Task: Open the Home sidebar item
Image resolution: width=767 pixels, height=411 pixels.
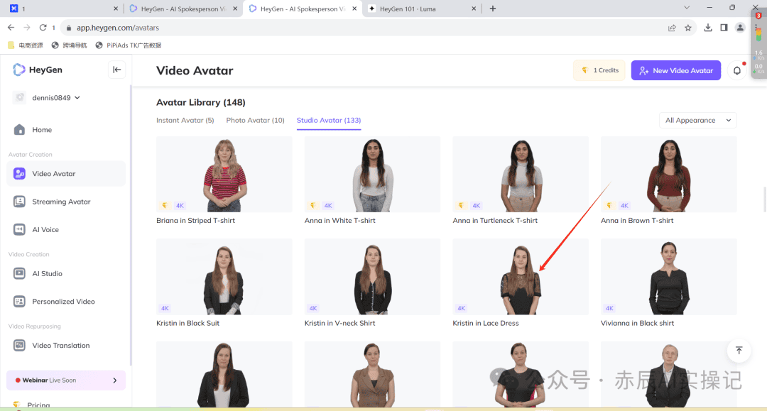Action: (x=42, y=130)
